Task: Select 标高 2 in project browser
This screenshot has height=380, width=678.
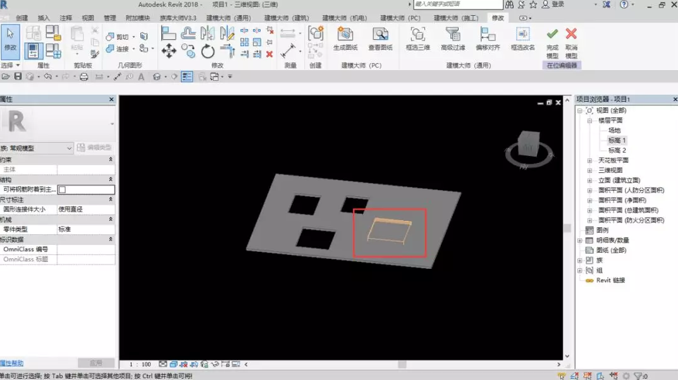Action: 617,150
